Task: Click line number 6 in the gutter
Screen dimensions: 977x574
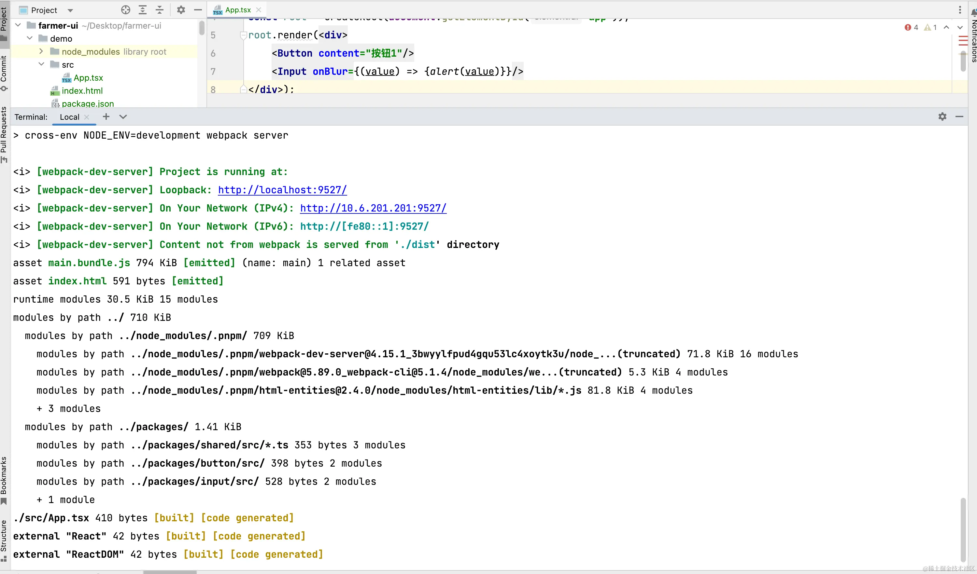Action: pyautogui.click(x=213, y=53)
